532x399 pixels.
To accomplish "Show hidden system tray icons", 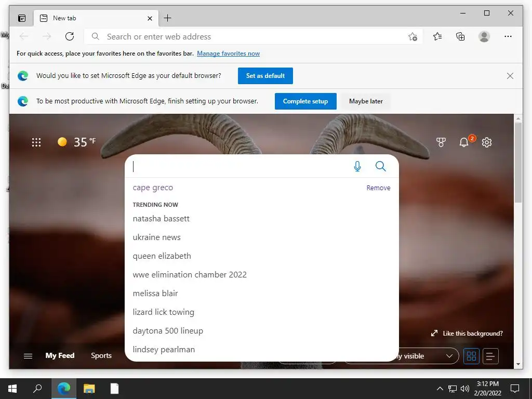I will [440, 389].
